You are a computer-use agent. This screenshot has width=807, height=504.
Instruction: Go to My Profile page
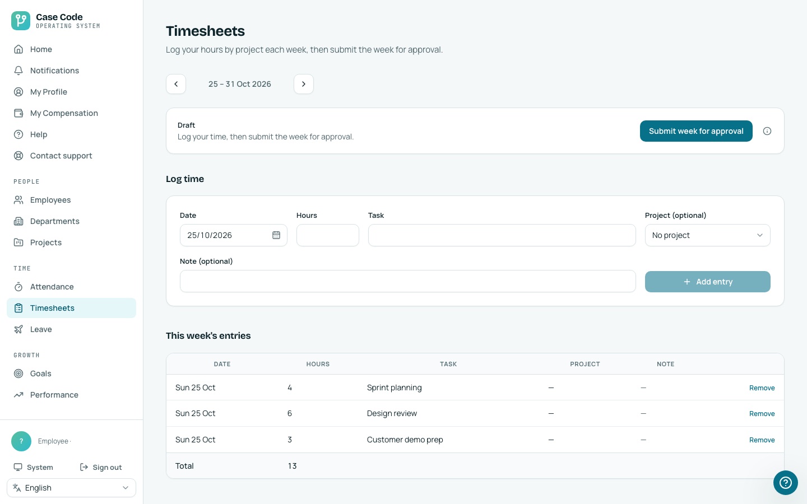coord(71,92)
